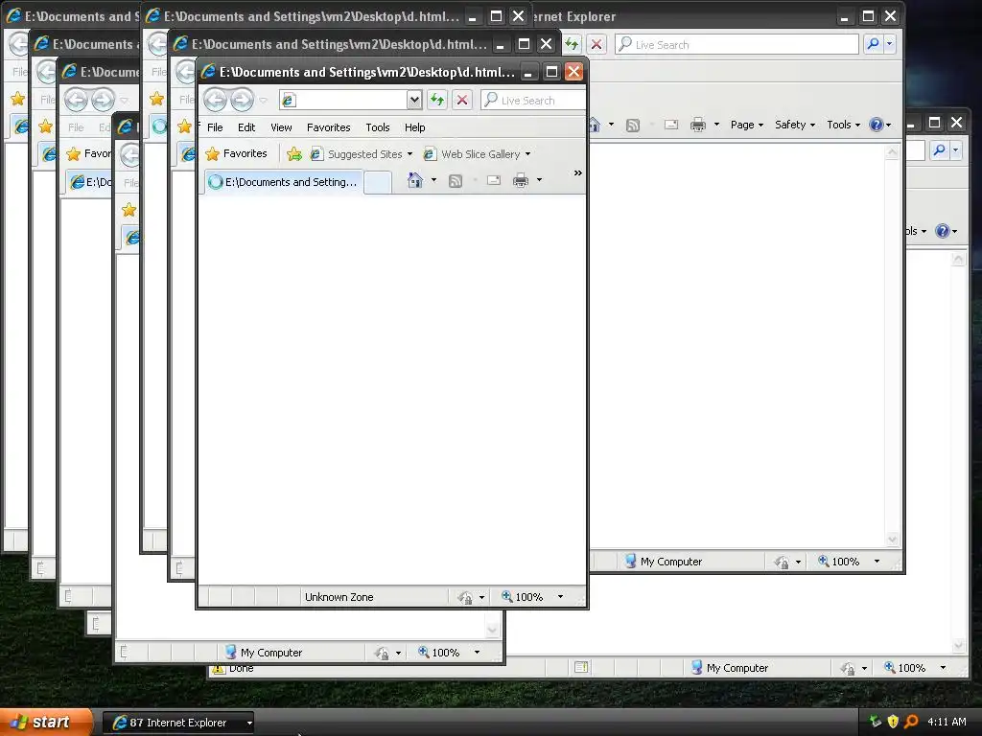Click scroll up arrow in back-right window
This screenshot has height=736, width=982.
pyautogui.click(x=893, y=151)
